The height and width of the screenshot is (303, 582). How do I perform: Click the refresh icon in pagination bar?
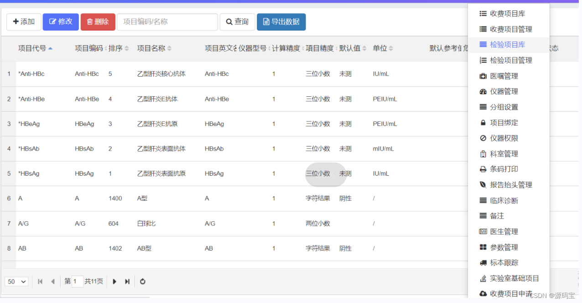(142, 282)
